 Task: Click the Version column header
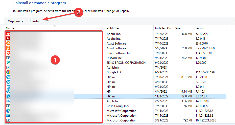tap(200, 28)
